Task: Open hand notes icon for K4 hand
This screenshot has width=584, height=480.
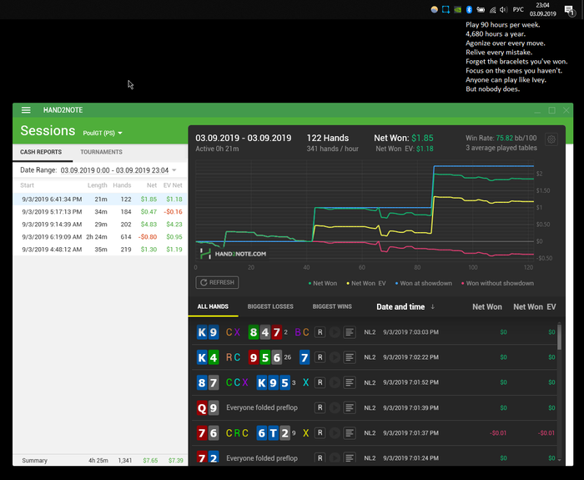Action: pos(350,357)
